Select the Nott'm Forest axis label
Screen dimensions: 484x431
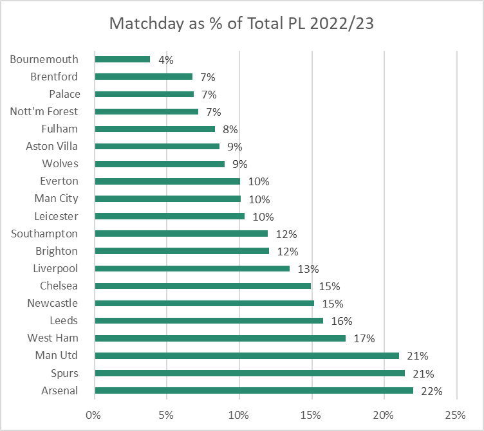(x=44, y=111)
